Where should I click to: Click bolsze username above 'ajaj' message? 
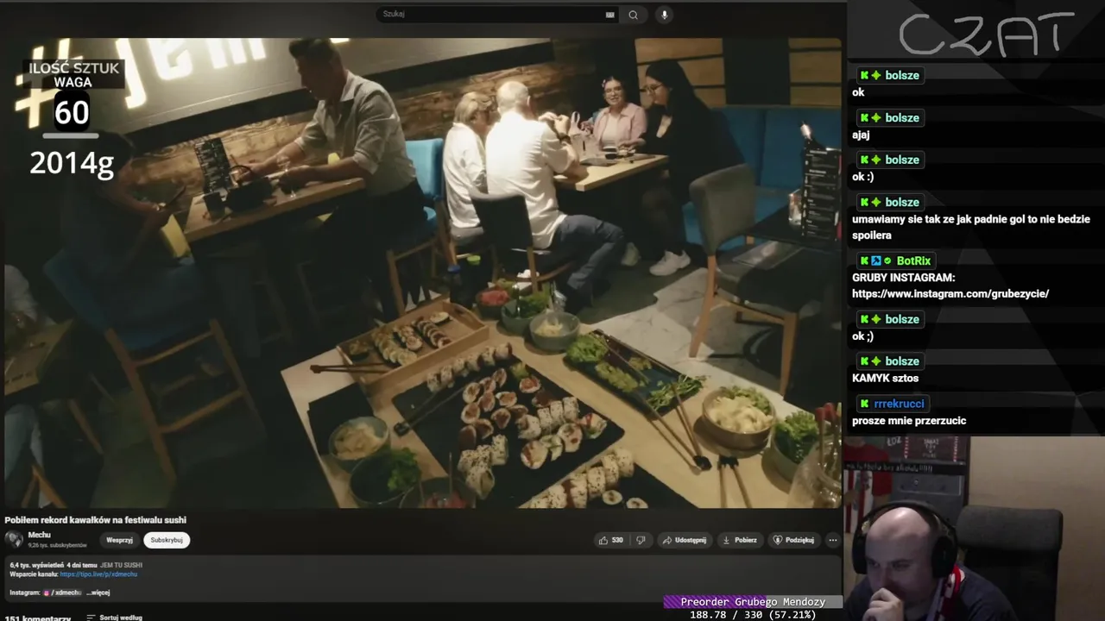[902, 117]
